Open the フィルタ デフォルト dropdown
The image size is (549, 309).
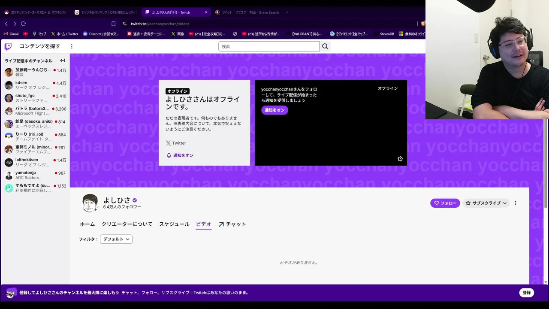tap(116, 239)
